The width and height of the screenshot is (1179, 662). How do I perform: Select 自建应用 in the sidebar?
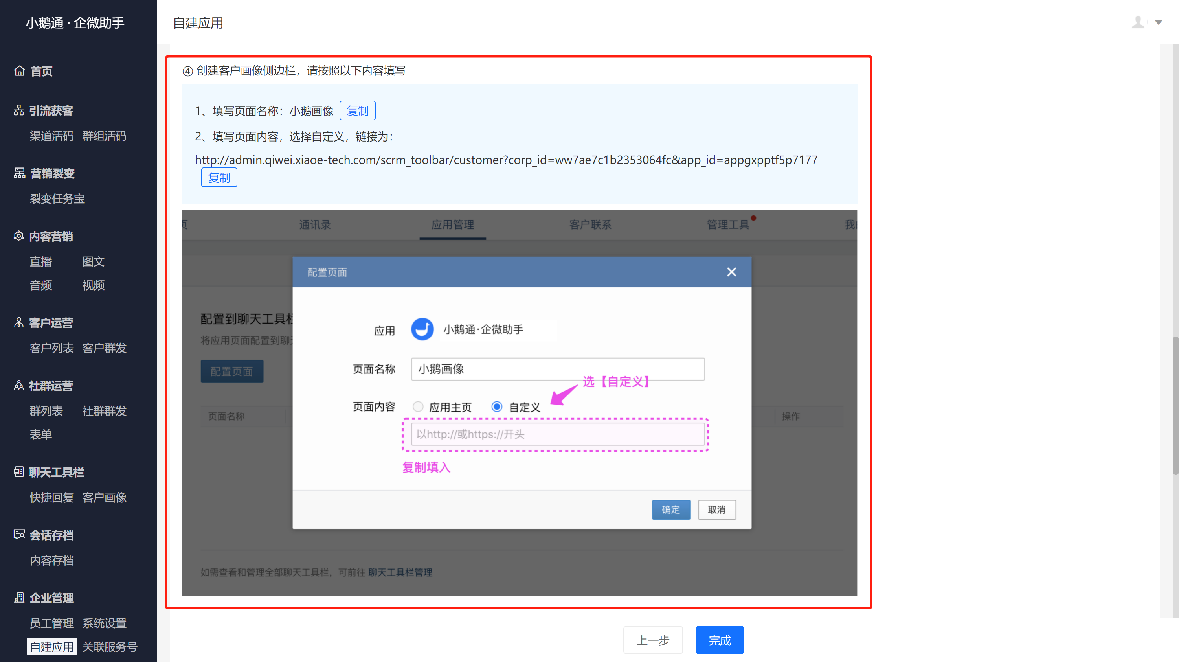pyautogui.click(x=52, y=646)
